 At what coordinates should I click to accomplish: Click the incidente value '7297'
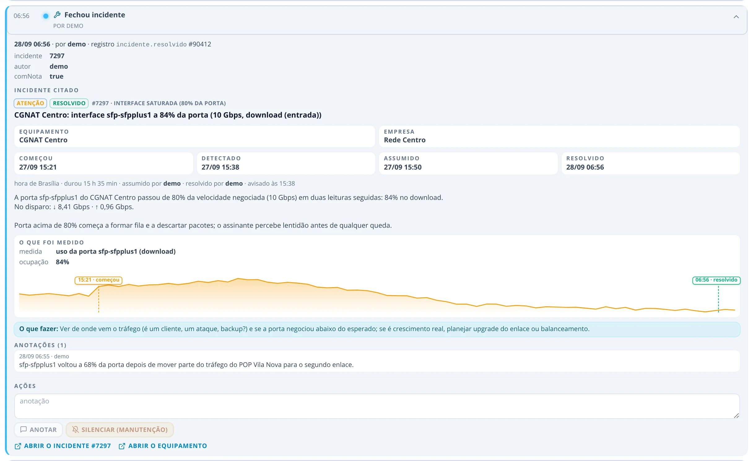tap(57, 56)
